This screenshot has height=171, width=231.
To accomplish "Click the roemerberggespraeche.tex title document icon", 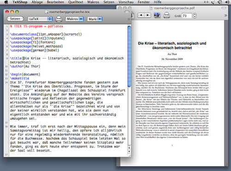I will tap(47, 12).
